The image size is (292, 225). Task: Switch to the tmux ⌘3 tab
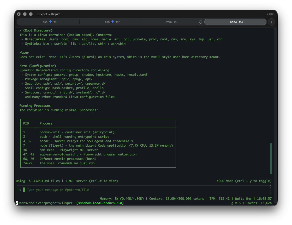[172, 22]
